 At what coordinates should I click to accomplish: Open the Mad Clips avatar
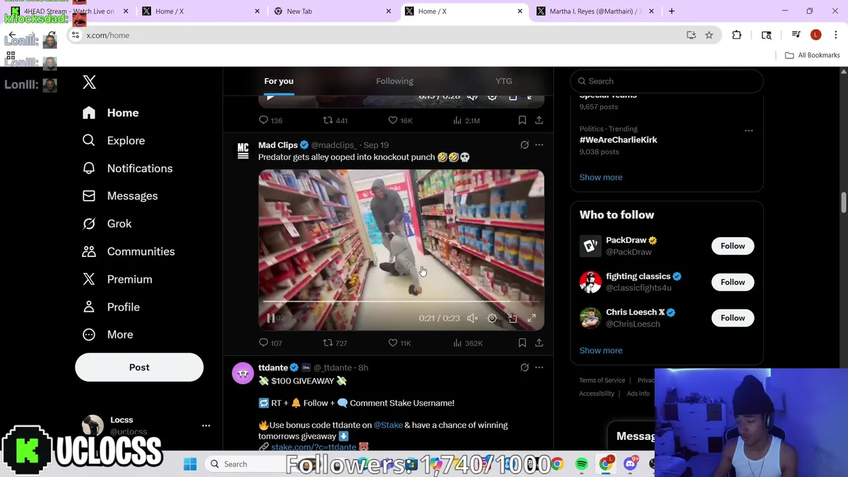click(243, 151)
